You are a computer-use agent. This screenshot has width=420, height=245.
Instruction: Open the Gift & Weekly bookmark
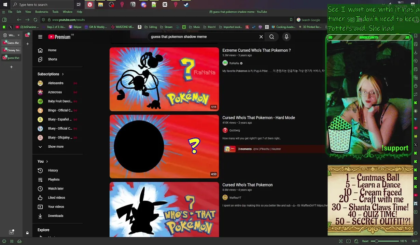(96, 27)
